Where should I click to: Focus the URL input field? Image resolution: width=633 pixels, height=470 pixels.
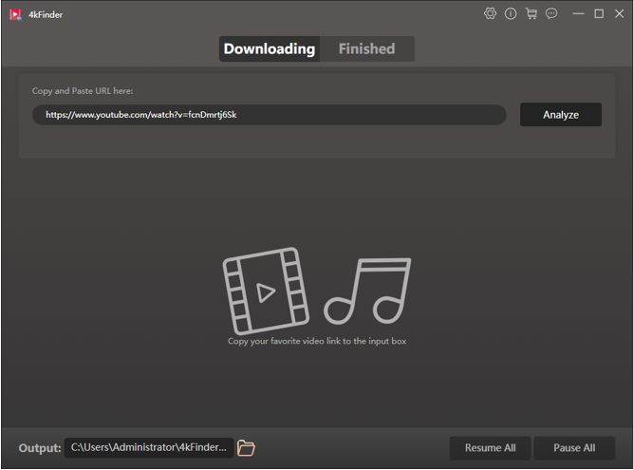(270, 115)
